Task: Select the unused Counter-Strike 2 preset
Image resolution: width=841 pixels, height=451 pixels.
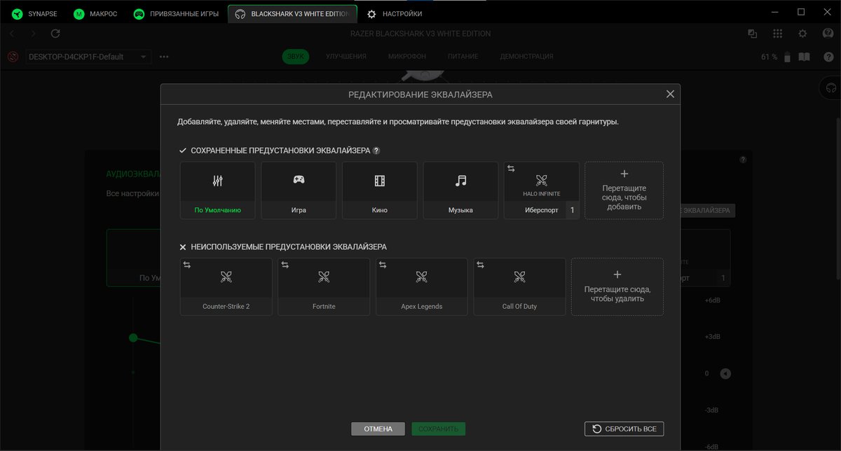Action: coord(226,286)
